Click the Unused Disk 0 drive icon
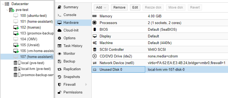 (x=95, y=70)
